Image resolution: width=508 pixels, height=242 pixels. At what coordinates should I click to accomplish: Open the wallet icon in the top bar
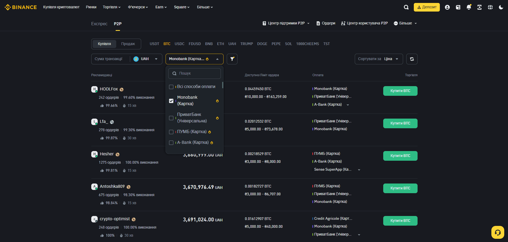pos(458,7)
